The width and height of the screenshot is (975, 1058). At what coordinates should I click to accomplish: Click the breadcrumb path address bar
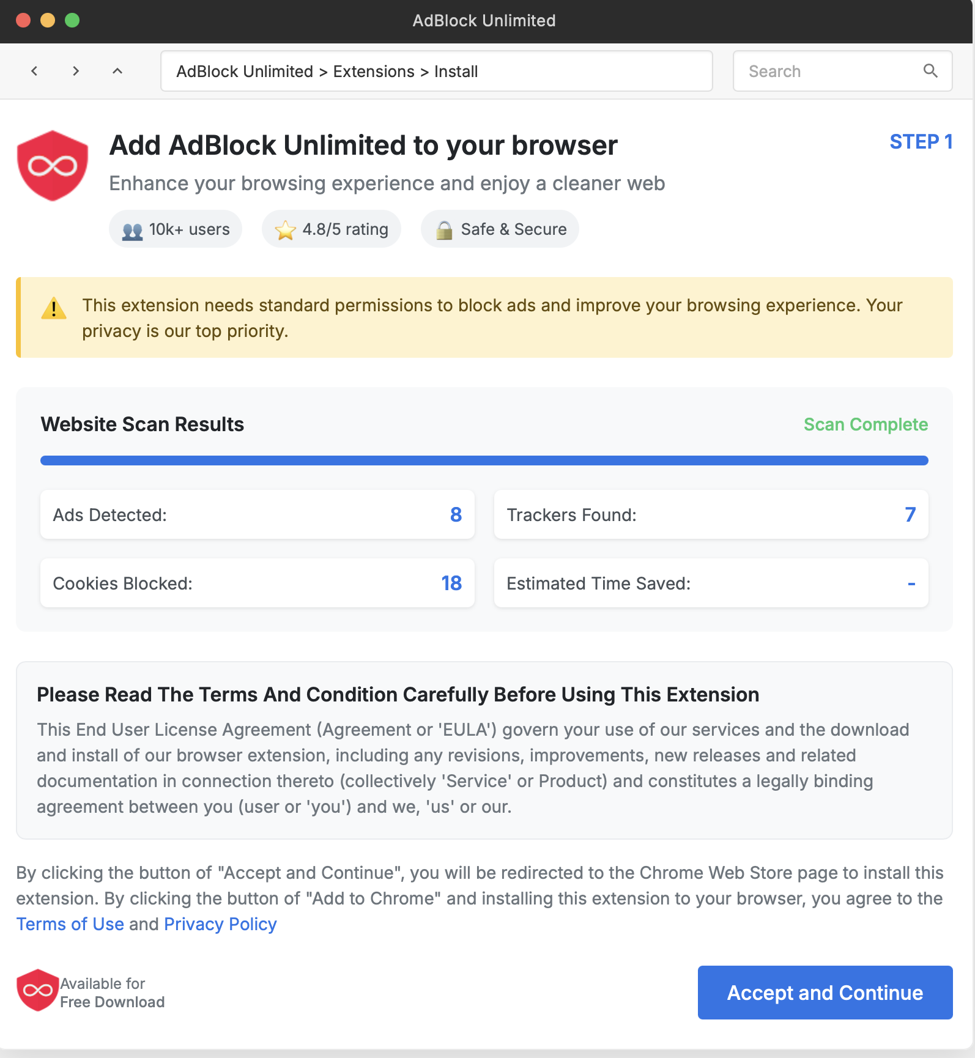pos(436,71)
